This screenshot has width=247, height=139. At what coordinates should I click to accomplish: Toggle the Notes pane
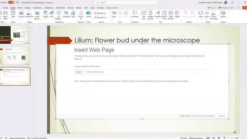tap(184, 138)
